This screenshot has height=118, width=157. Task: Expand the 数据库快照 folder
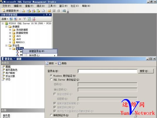tap(10, 33)
